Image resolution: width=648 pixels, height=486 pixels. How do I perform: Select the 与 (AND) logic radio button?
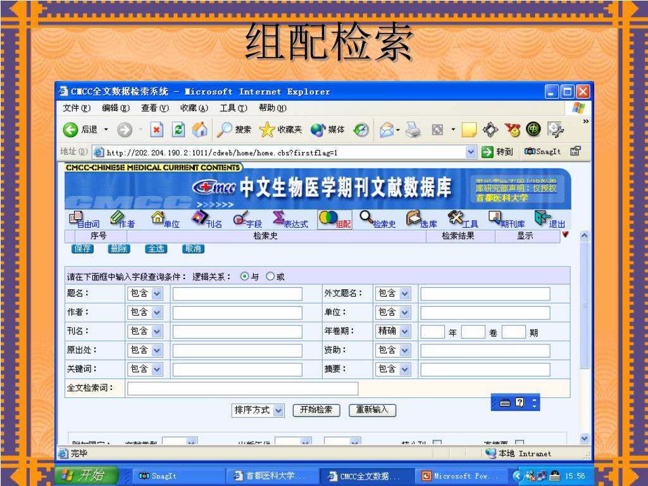[245, 277]
